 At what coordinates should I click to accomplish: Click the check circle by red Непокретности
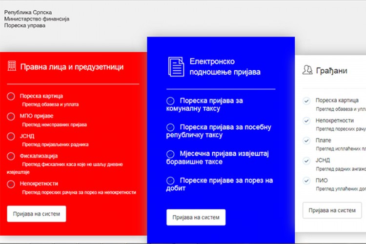click(x=11, y=184)
